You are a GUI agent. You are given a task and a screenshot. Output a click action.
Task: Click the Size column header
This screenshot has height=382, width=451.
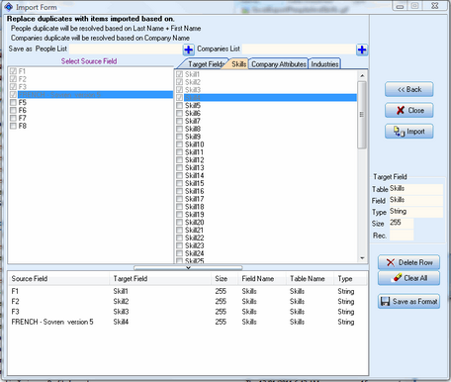point(225,279)
